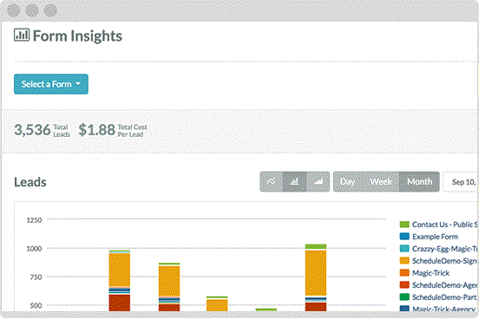Image resolution: width=479 pixels, height=319 pixels.
Task: Toggle Example Form legend swatch
Action: coord(404,237)
